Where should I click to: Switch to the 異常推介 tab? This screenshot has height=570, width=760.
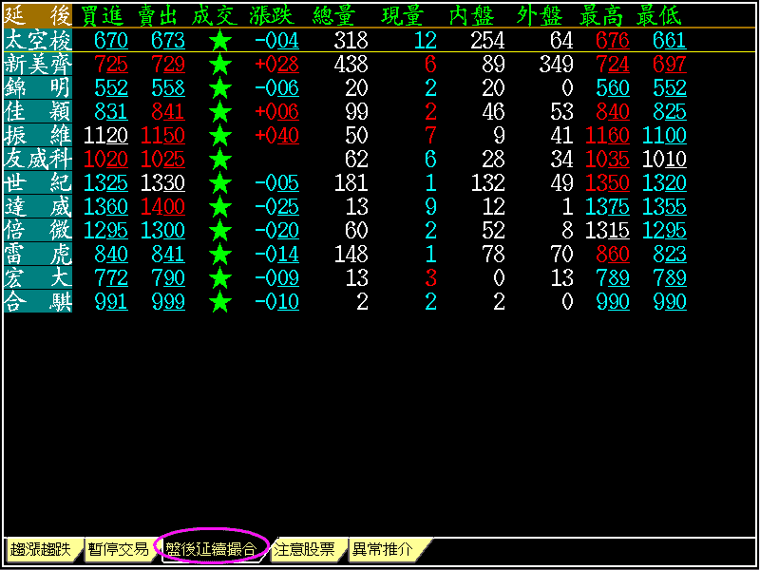pos(383,549)
